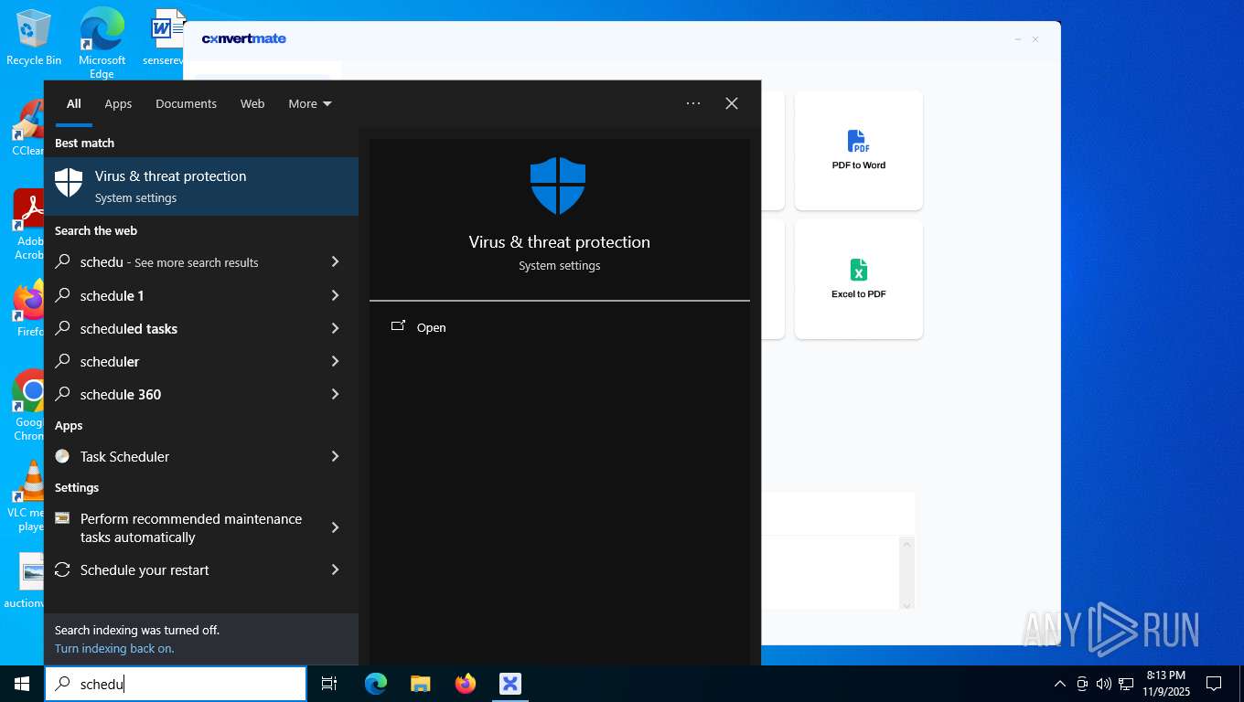The width and height of the screenshot is (1244, 702).
Task: Show hidden system tray icons
Action: [x=1060, y=684]
